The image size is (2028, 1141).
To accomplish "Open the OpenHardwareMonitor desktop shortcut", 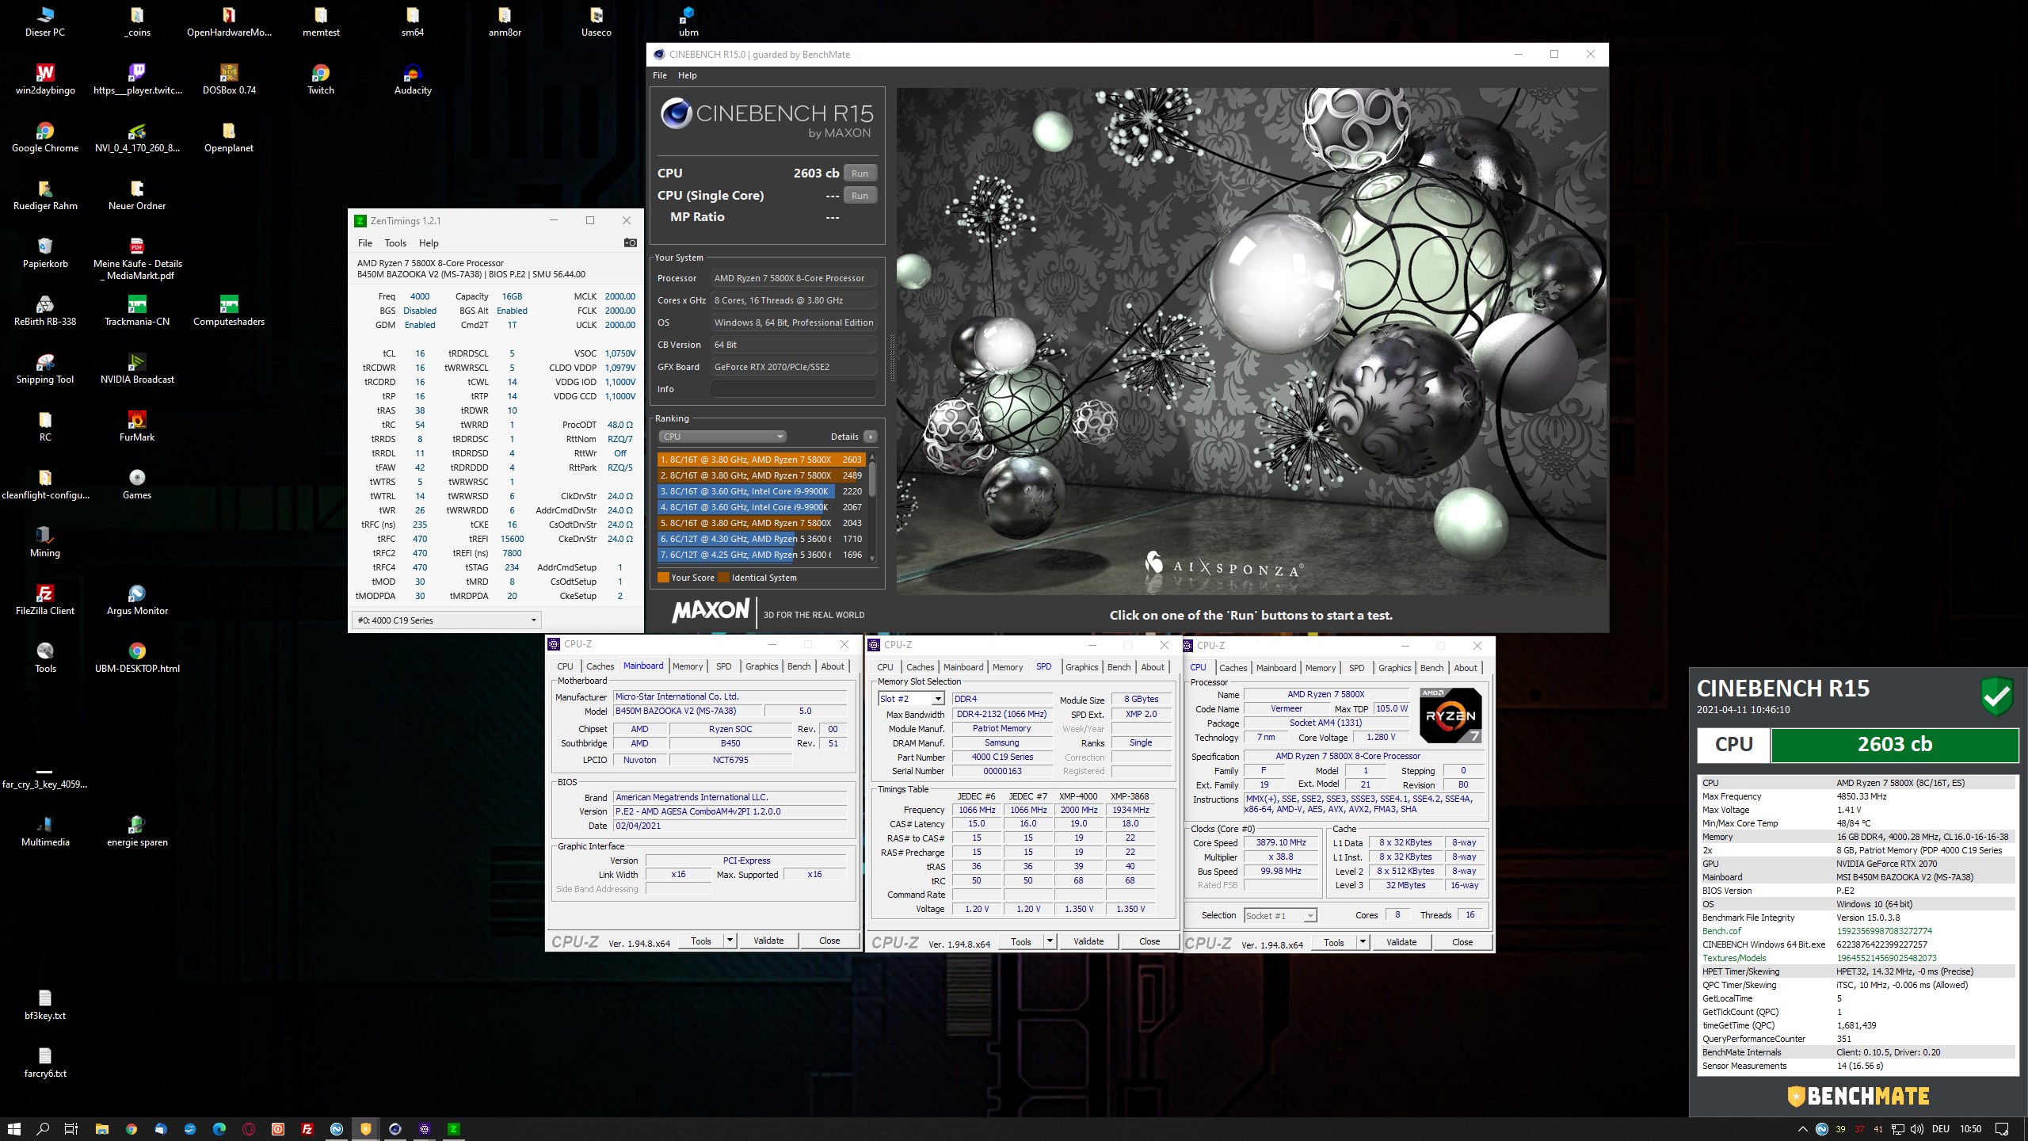I will coord(229,21).
